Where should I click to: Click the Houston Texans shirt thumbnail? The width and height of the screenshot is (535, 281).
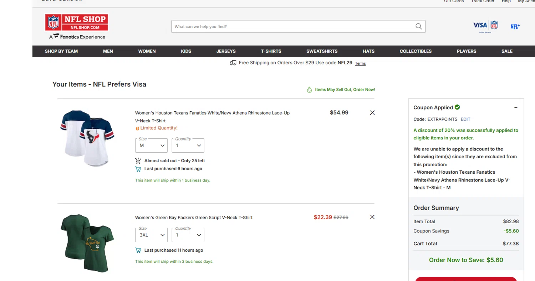pos(87,138)
